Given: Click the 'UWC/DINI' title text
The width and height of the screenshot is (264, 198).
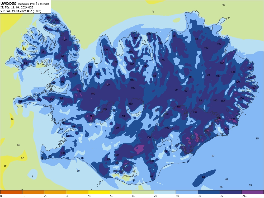Looking at the screenshot, I should (x=8, y=3).
